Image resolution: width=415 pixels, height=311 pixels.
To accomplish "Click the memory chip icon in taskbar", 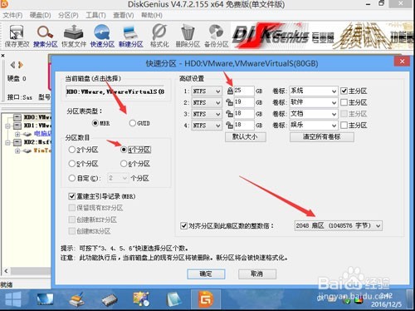I will pos(110,300).
